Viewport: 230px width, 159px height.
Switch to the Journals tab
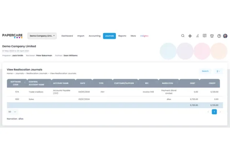point(109,36)
